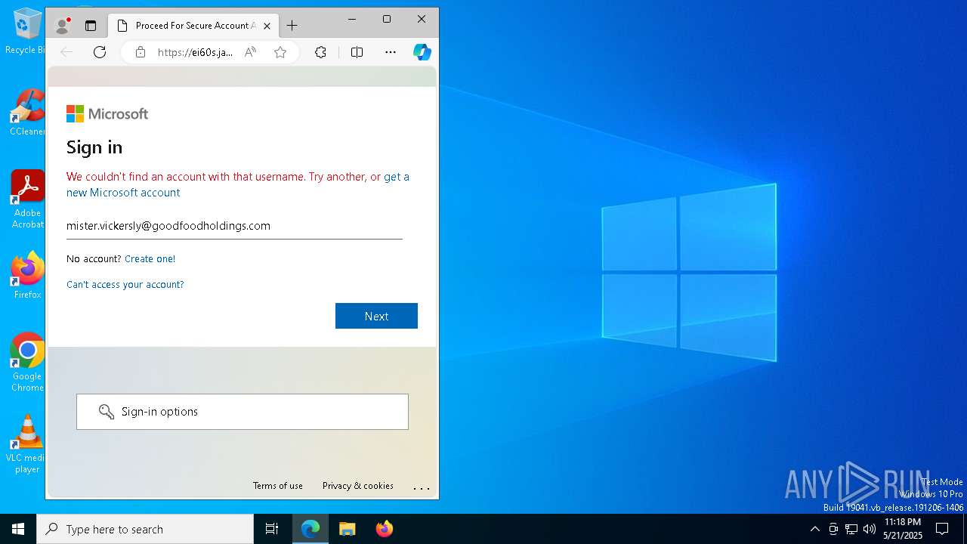Screen dimensions: 967x544
Task: Show hidden system tray icons
Action: pyautogui.click(x=814, y=529)
